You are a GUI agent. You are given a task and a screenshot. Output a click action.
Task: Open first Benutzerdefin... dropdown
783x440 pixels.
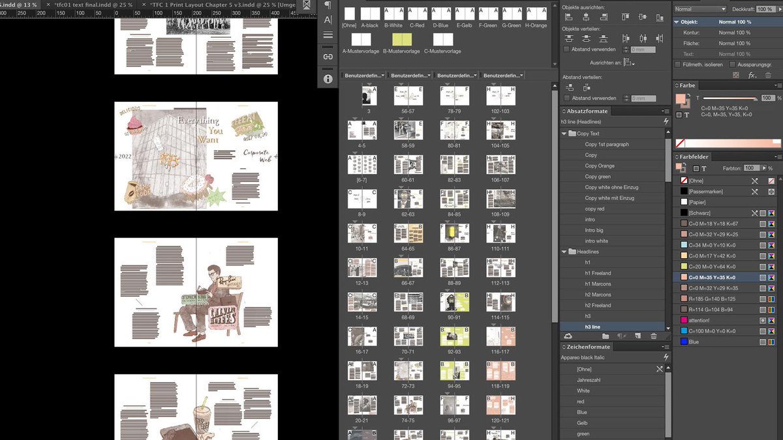[364, 76]
